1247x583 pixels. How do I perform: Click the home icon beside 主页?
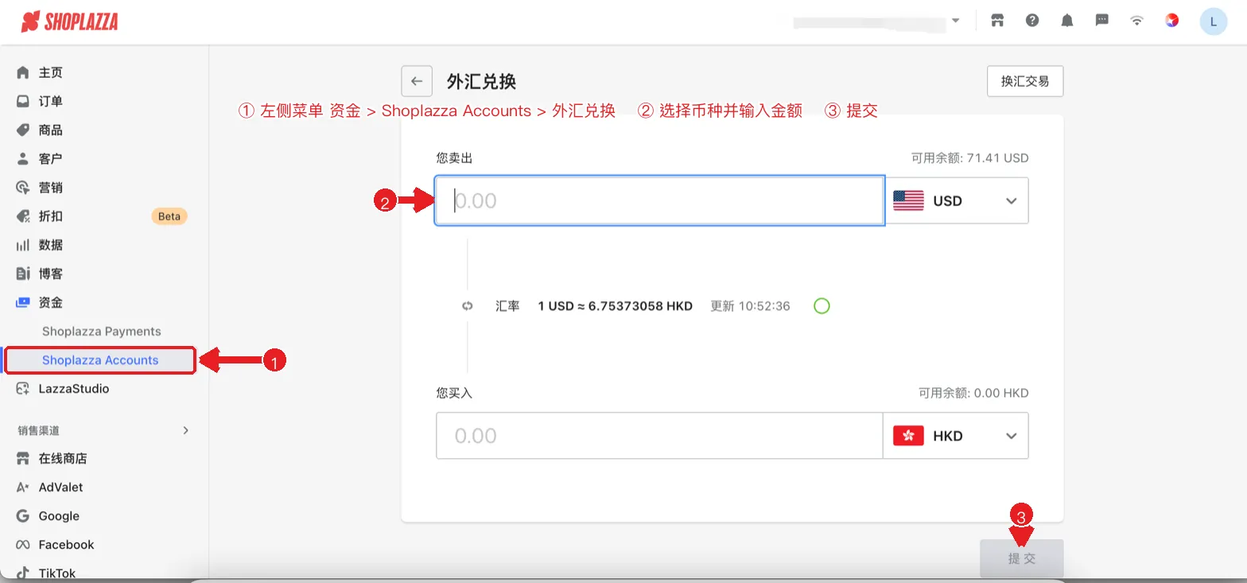tap(23, 72)
